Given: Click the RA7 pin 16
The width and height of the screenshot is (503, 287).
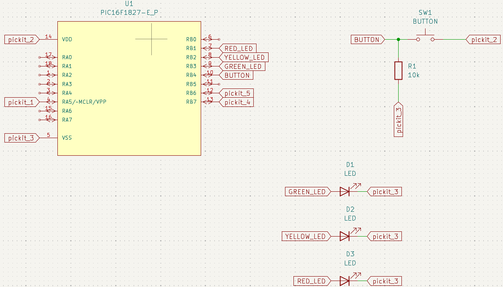Looking at the screenshot, I should [48, 120].
